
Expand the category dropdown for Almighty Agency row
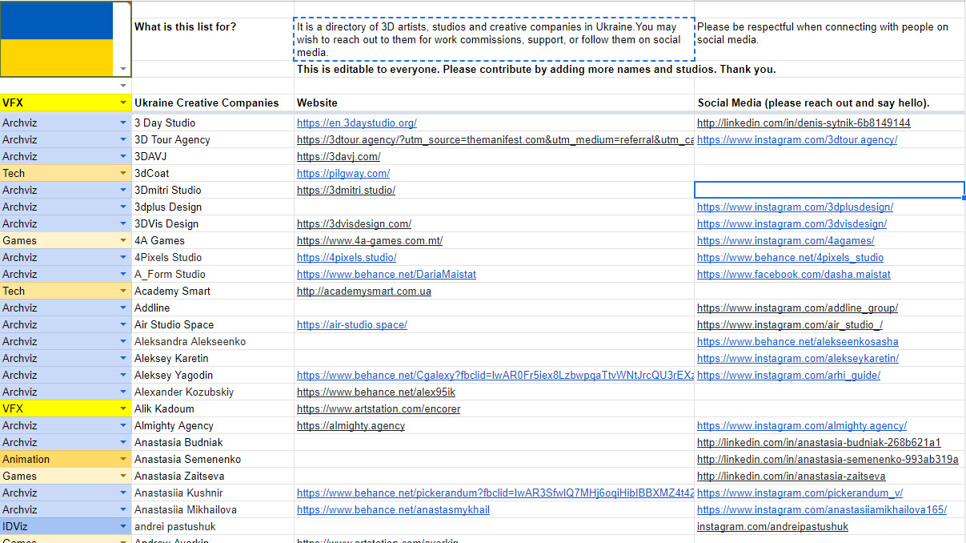[123, 425]
